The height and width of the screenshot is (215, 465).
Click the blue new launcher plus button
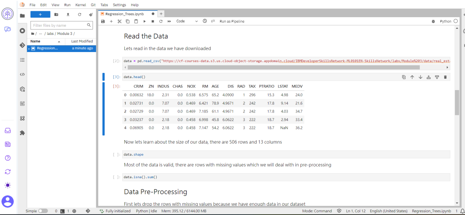pos(40,14)
